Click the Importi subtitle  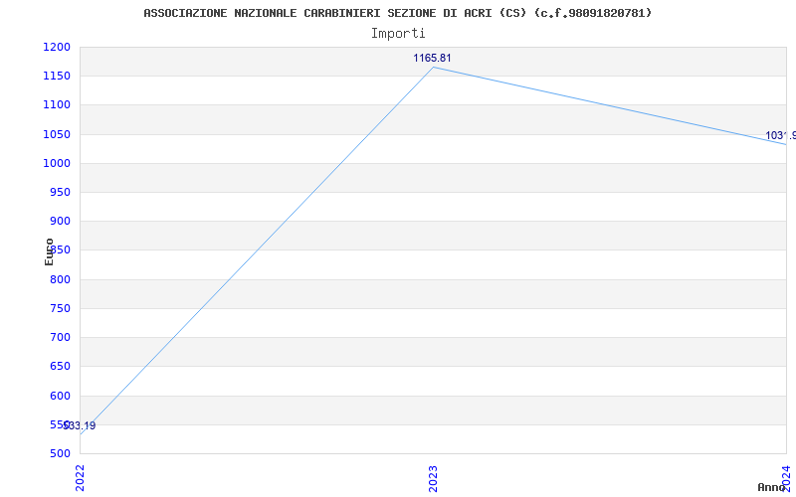tap(398, 34)
